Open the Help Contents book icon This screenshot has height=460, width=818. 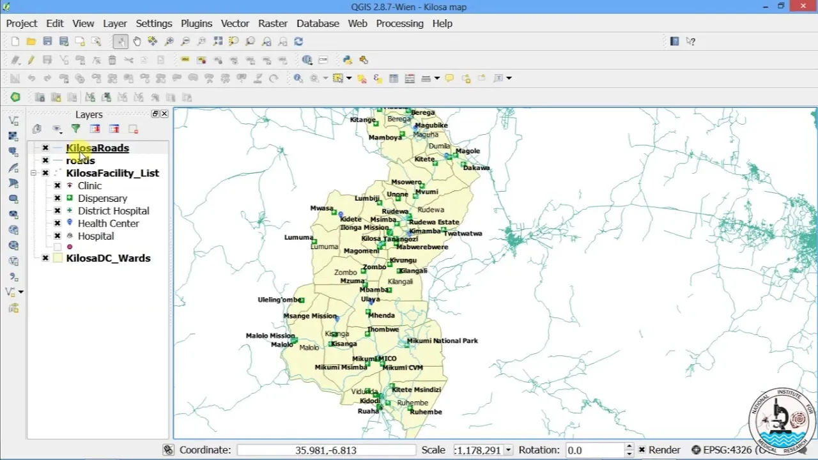674,42
